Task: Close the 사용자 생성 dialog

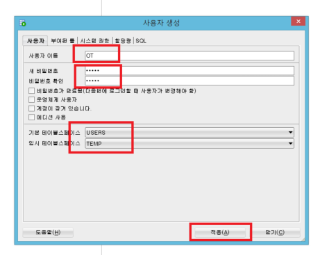Action: tap(298, 22)
